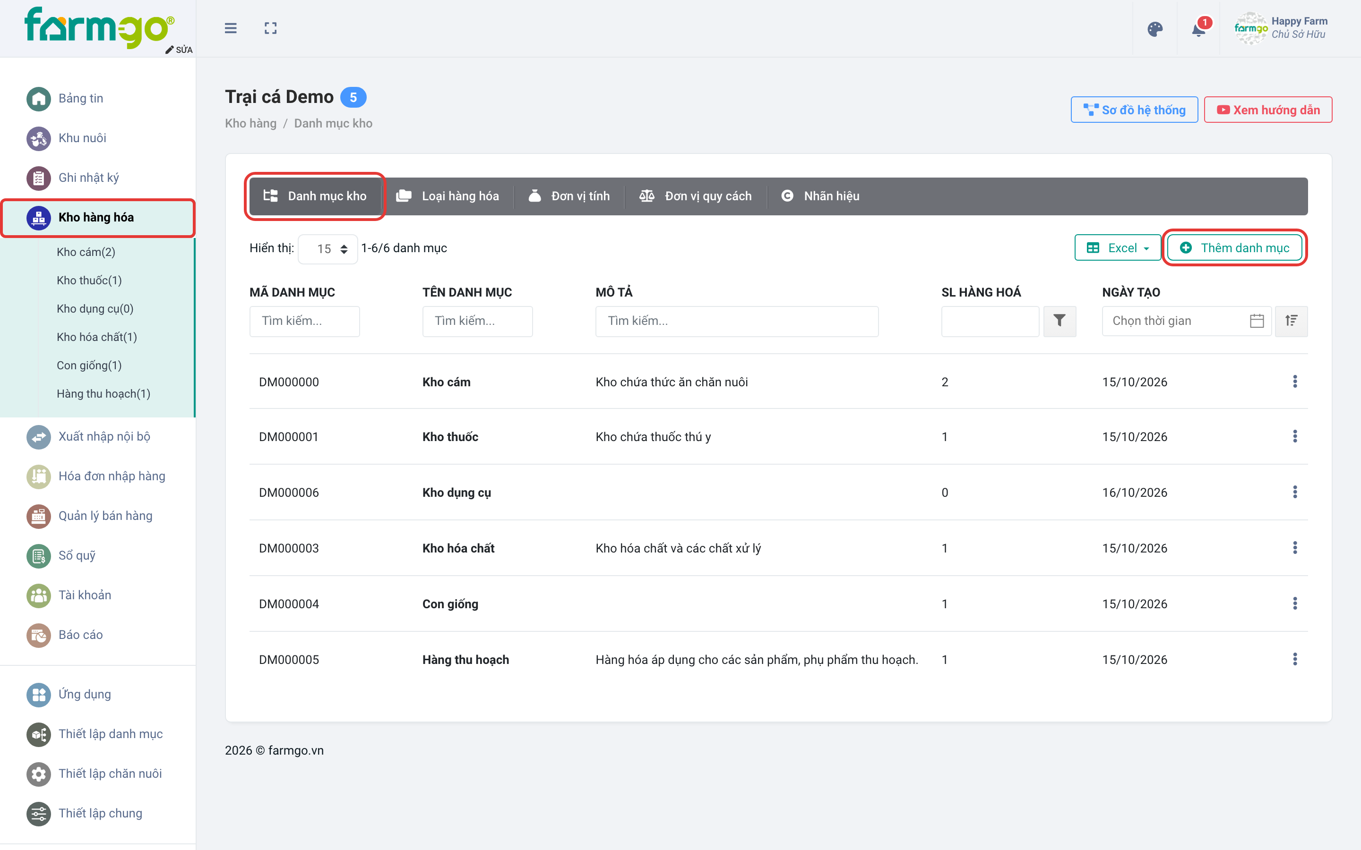Image resolution: width=1361 pixels, height=850 pixels.
Task: Switch to Loại hàng hóa tab
Action: [x=448, y=196]
